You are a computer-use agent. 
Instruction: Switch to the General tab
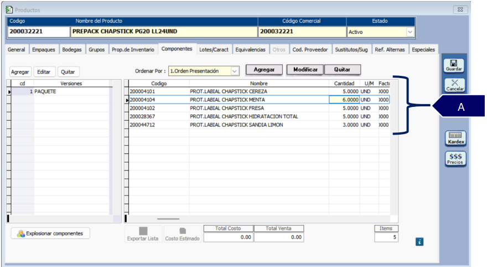tap(17, 49)
